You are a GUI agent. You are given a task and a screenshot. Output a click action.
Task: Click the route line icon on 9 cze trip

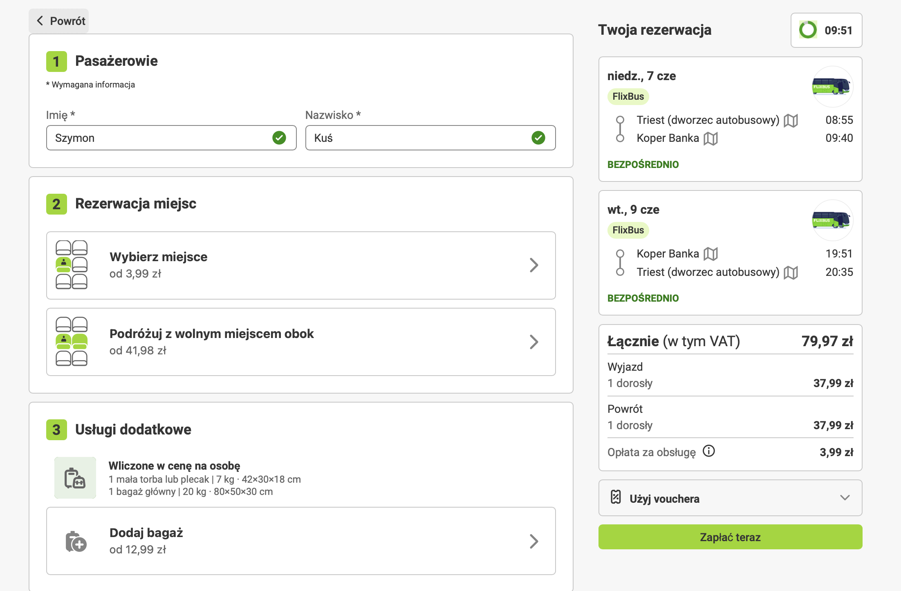pos(620,263)
